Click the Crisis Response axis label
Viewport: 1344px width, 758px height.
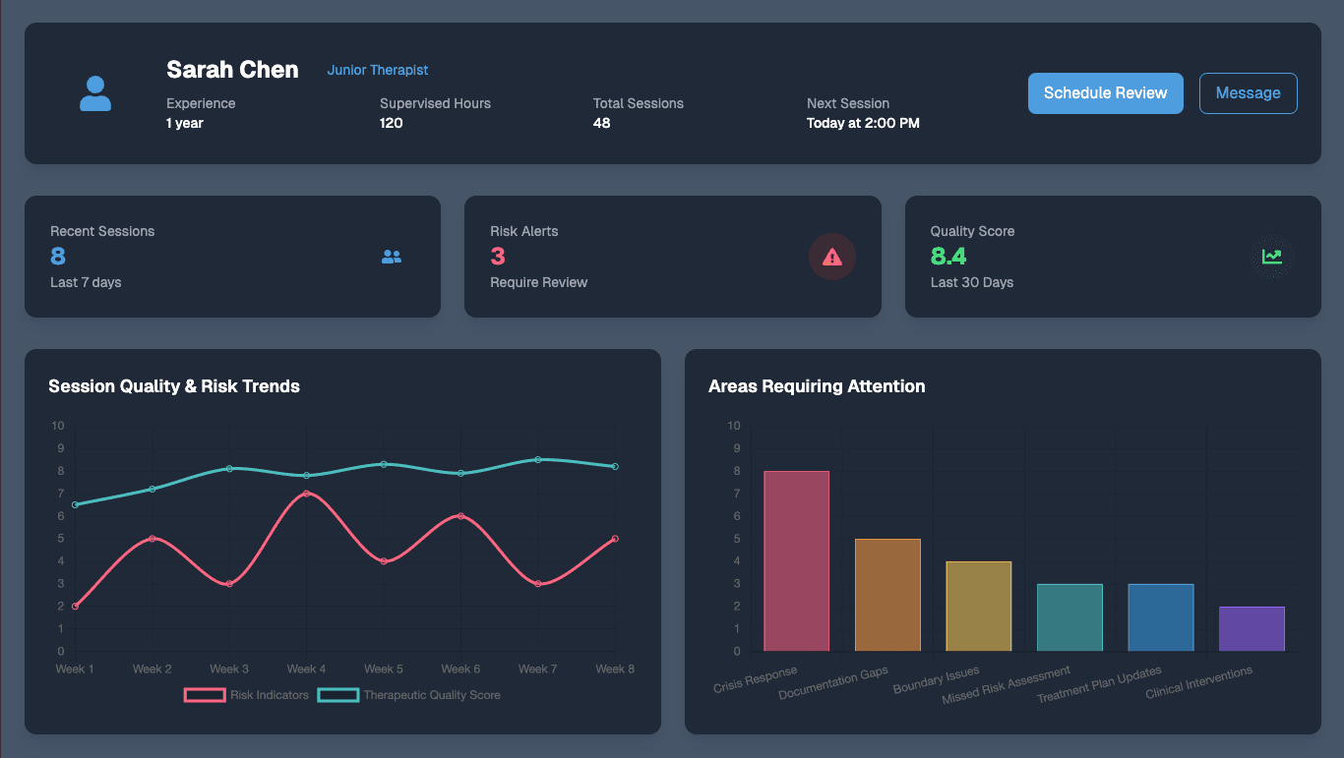pyautogui.click(x=756, y=680)
